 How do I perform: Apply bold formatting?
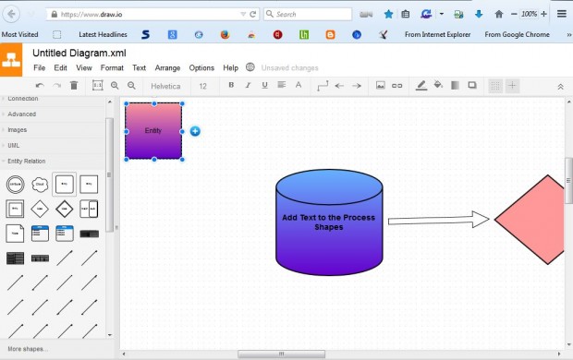[x=231, y=85]
